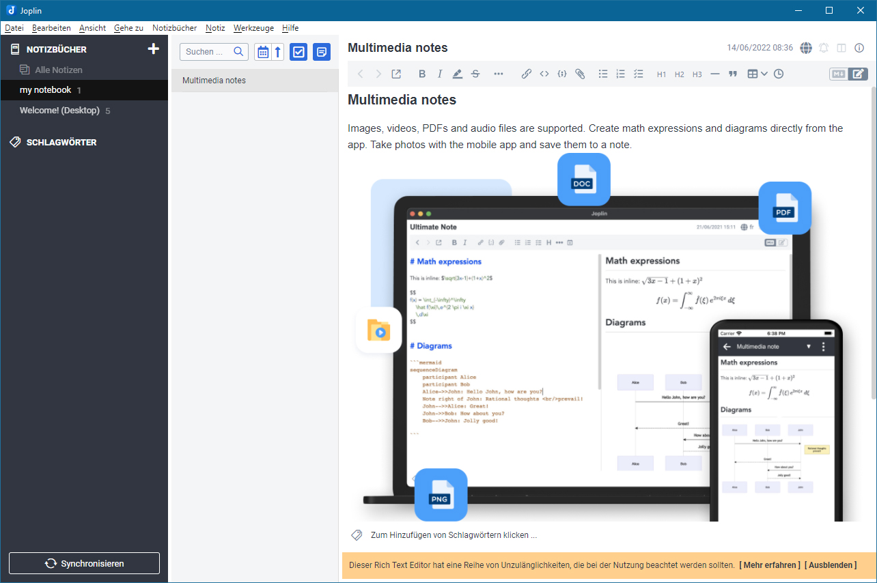Collapse the SCHLAGWÖRTER section header

(x=61, y=142)
